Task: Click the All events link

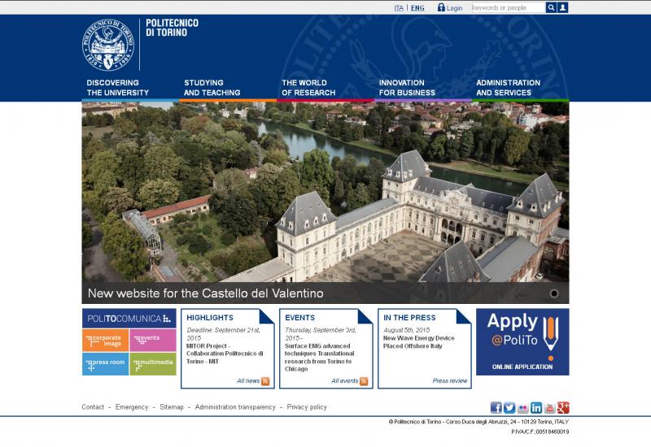Action: [x=344, y=380]
